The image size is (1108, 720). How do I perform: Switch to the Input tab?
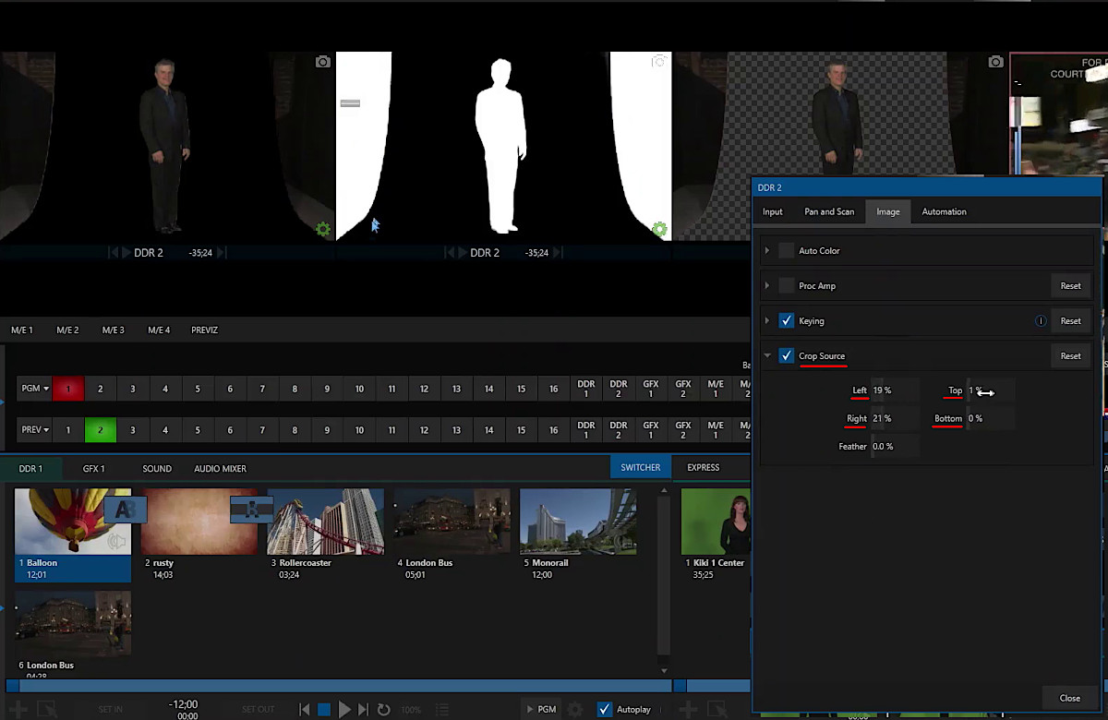click(773, 211)
